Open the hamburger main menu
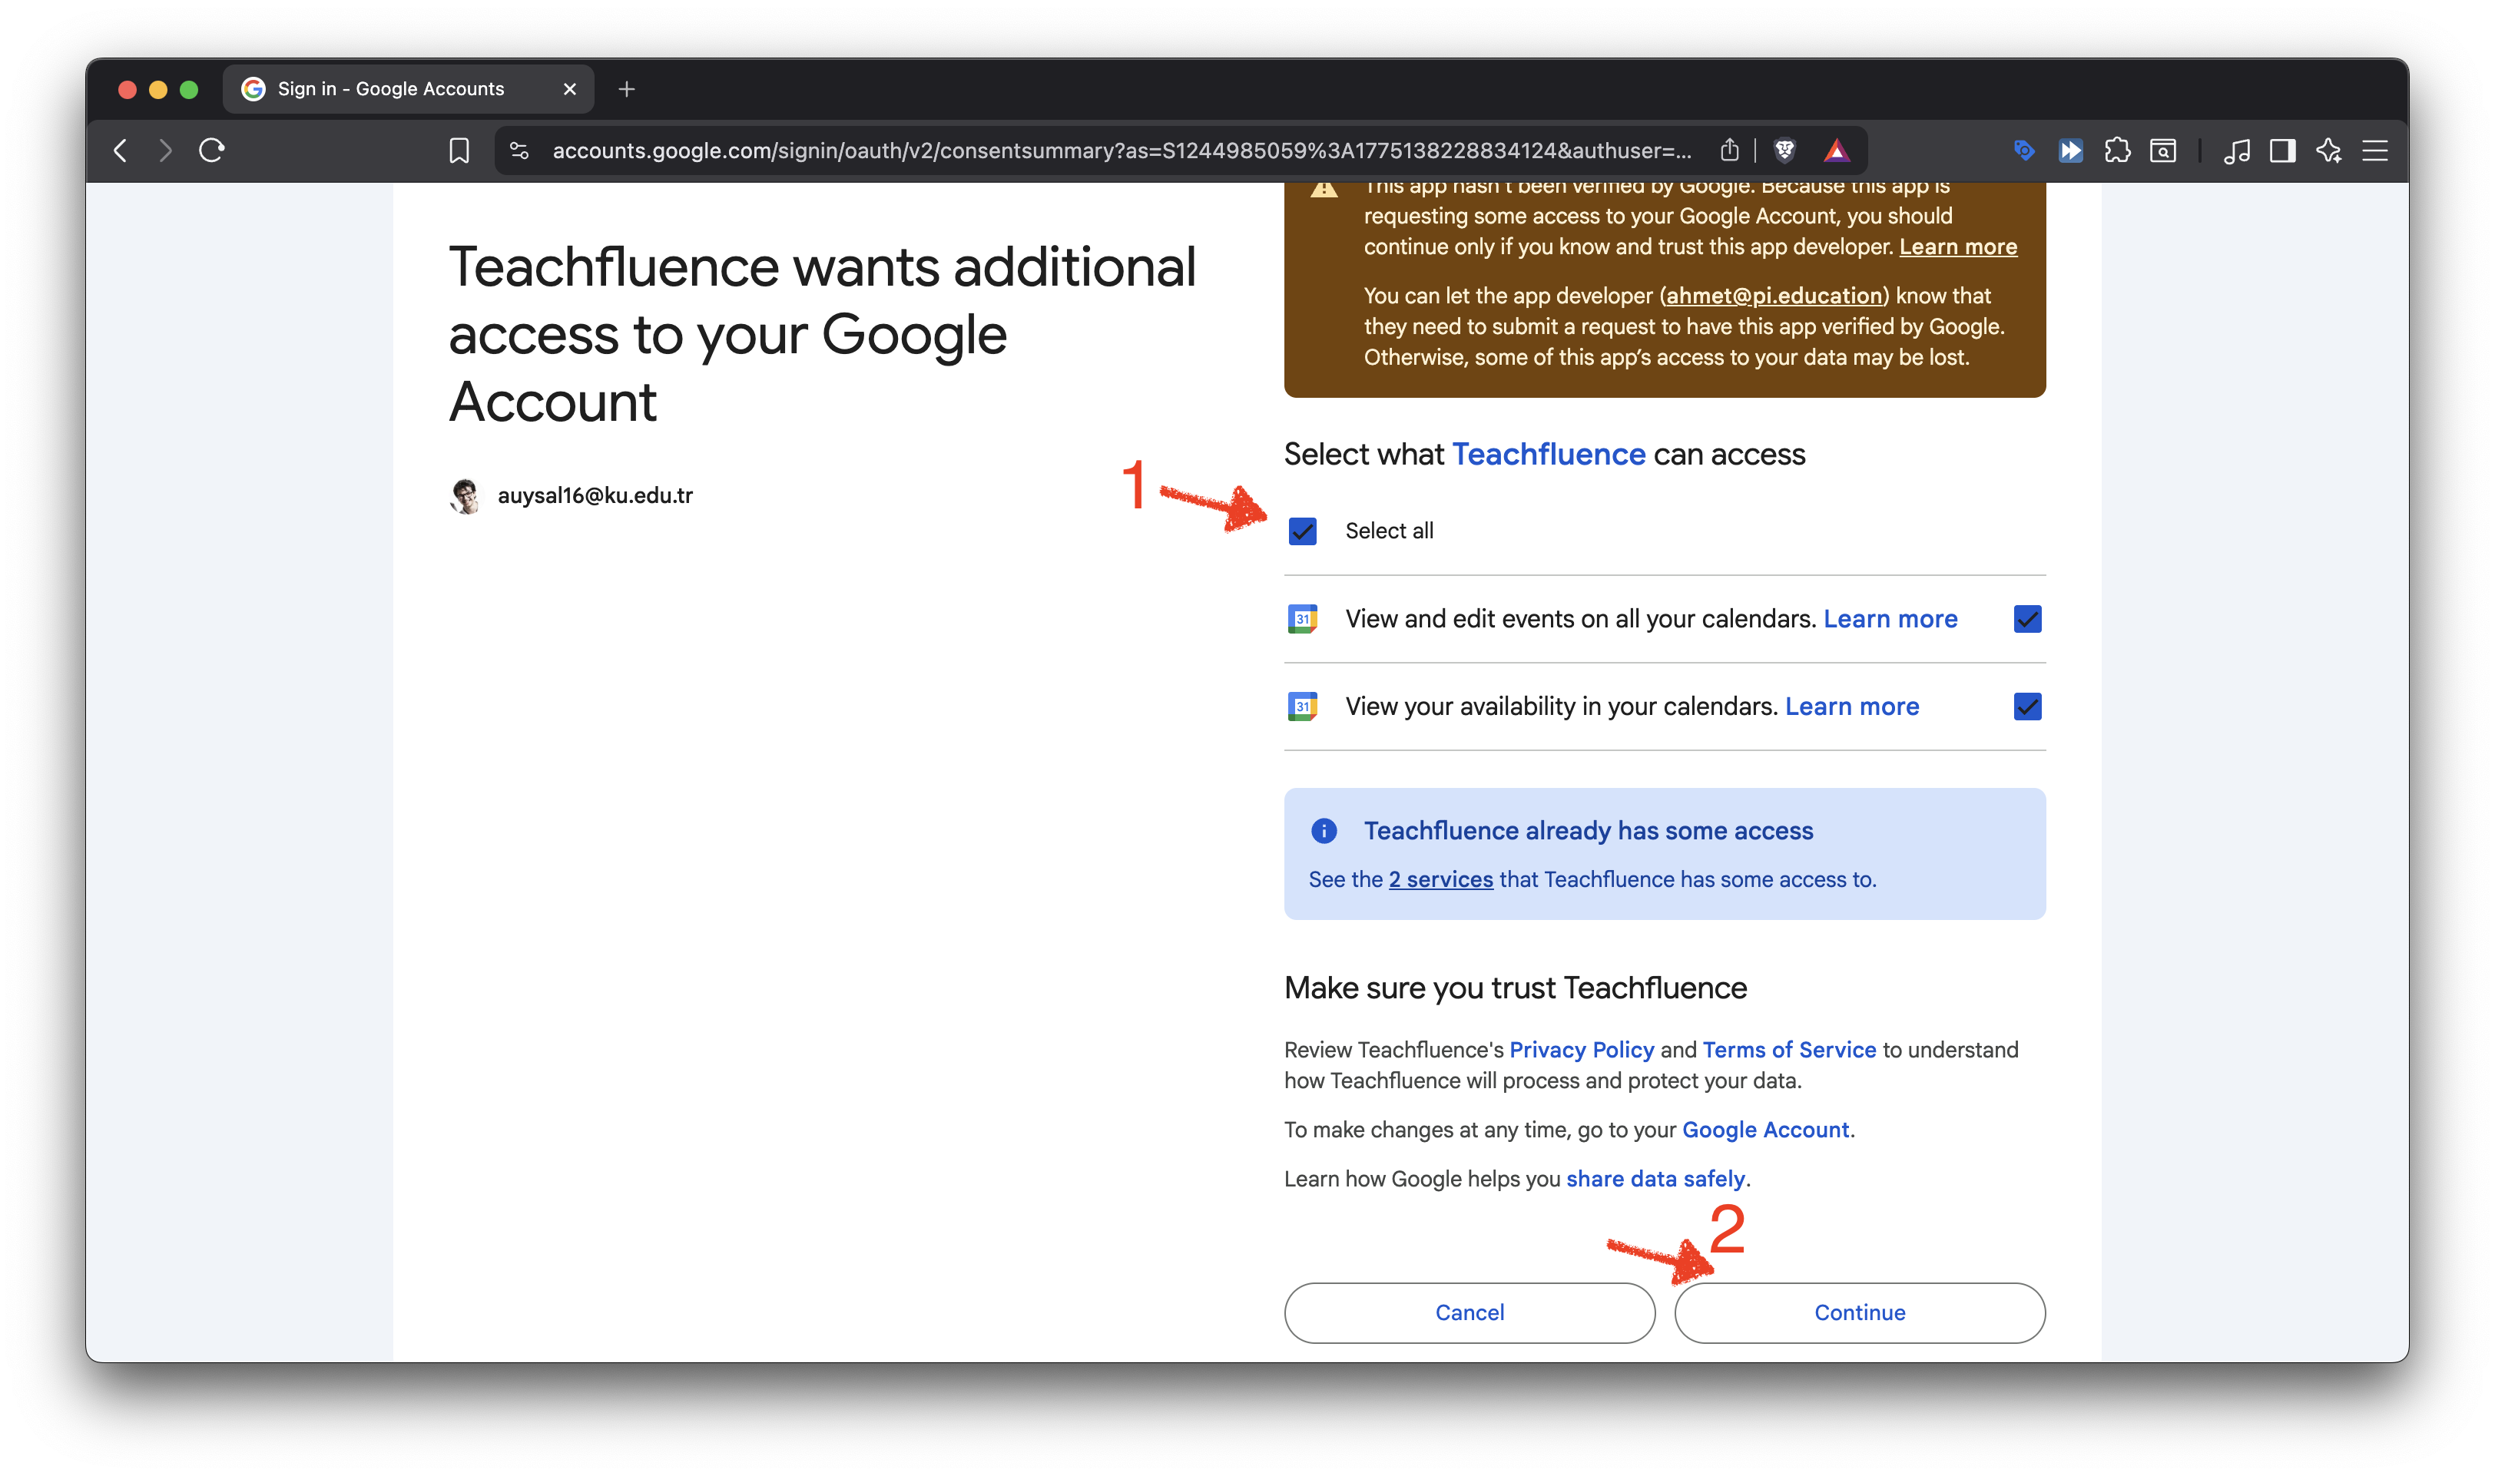This screenshot has height=1476, width=2495. 2374,151
